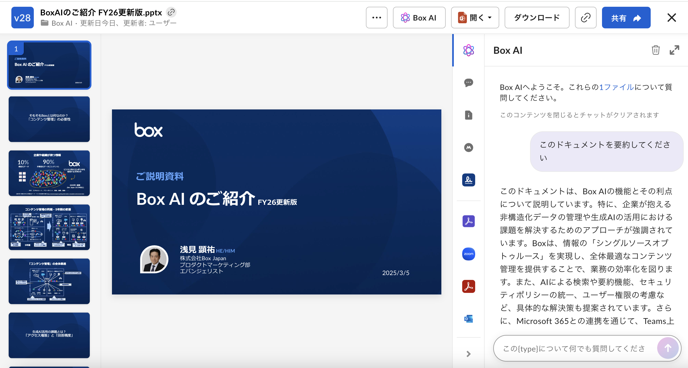Click the slide date 2025/3/5

coord(396,273)
